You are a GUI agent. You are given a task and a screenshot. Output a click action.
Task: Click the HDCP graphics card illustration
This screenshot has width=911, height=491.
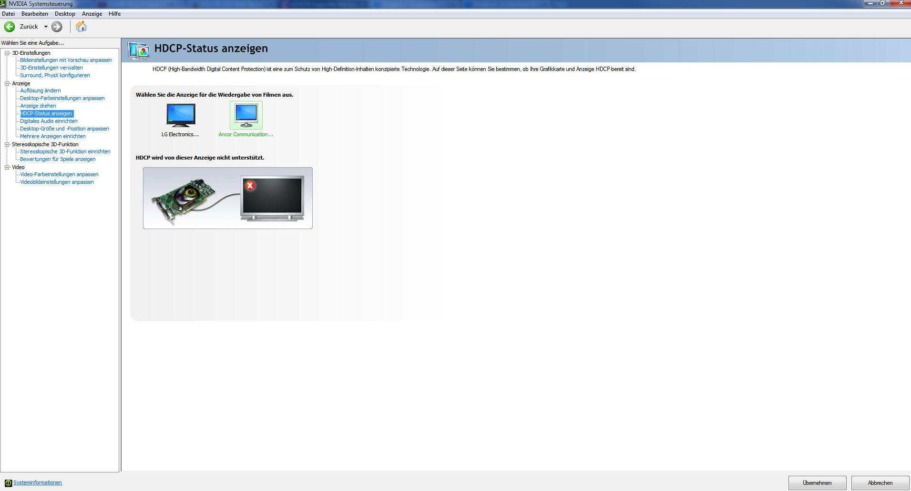pos(228,198)
